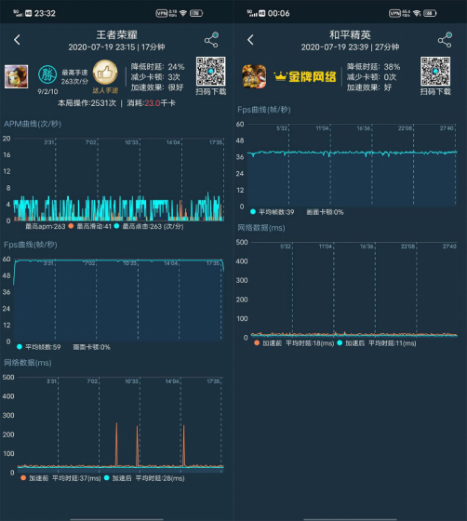Tap APM曲线(次/秒) chart heading

[x=33, y=124]
